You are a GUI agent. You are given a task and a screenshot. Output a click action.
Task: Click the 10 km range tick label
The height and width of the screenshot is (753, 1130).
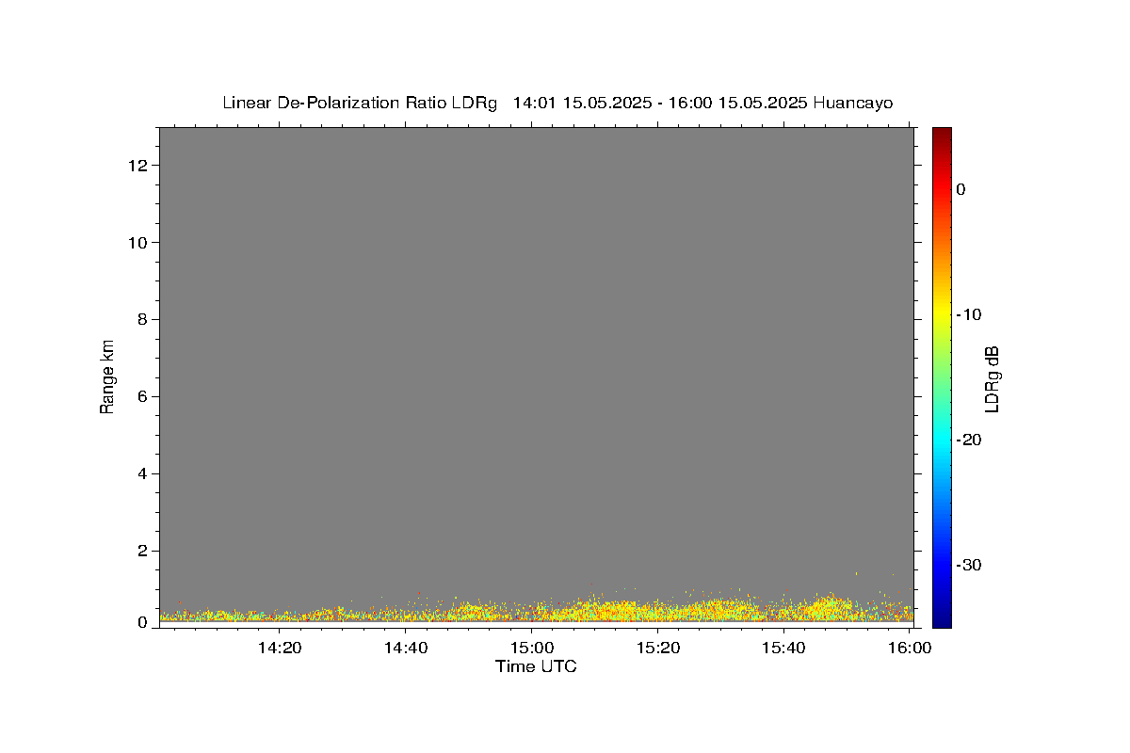tap(139, 243)
